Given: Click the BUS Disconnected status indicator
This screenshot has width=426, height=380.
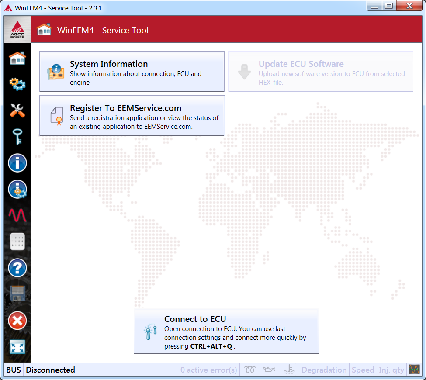Looking at the screenshot, I should pyautogui.click(x=41, y=370).
